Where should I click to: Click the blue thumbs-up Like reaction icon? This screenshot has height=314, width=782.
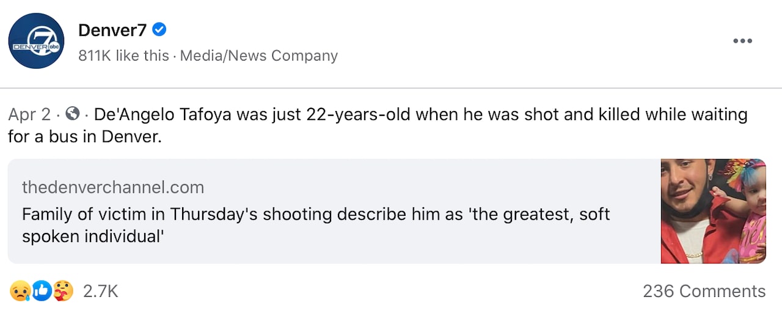[x=42, y=291]
